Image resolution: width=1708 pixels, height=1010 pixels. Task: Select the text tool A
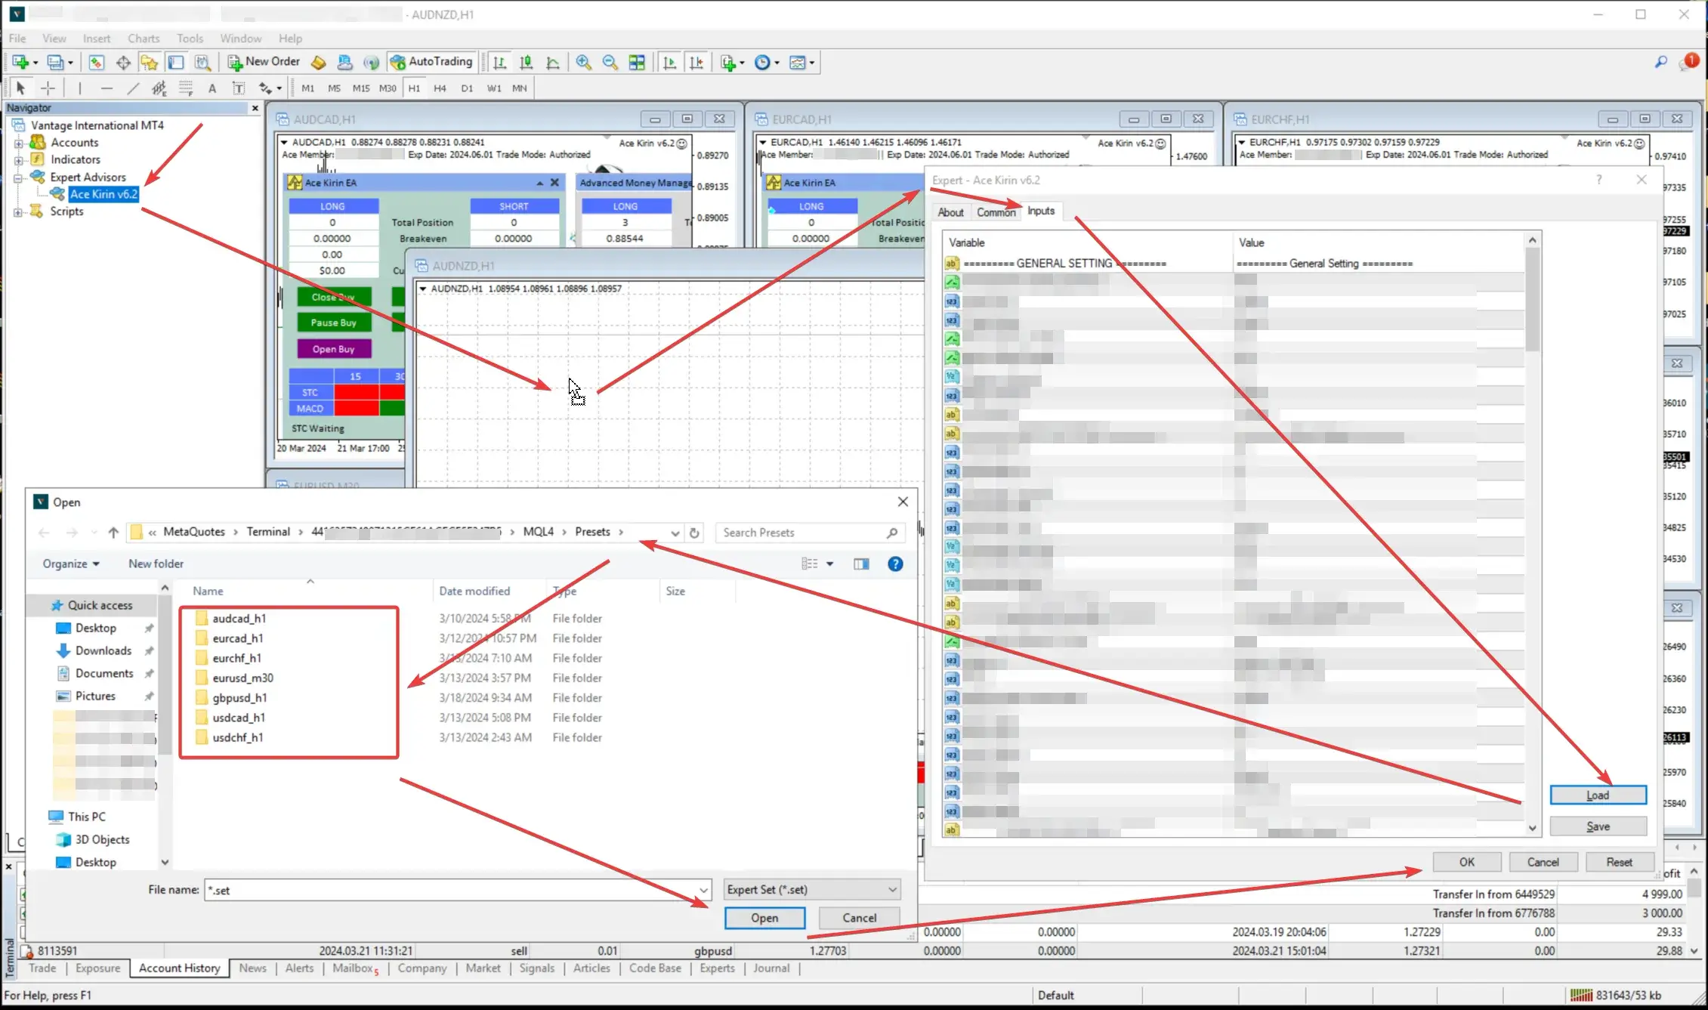212,88
